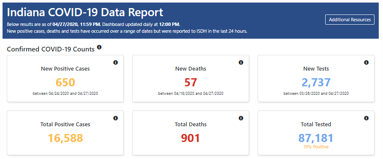This screenshot has height=159, width=383.
Task: Click the 'New positive cases, deaths and tests' note
Action: 127,31
